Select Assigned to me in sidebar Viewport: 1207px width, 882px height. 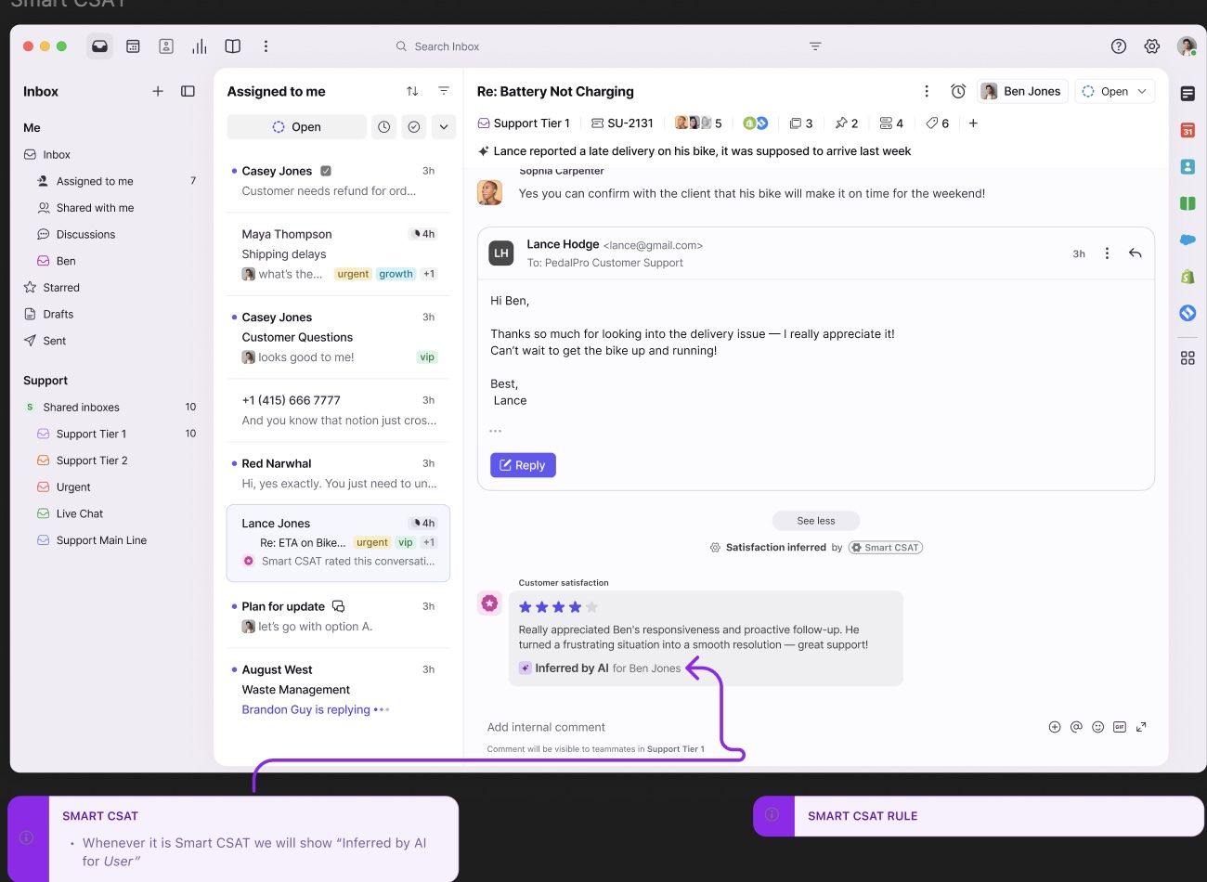pyautogui.click(x=95, y=181)
